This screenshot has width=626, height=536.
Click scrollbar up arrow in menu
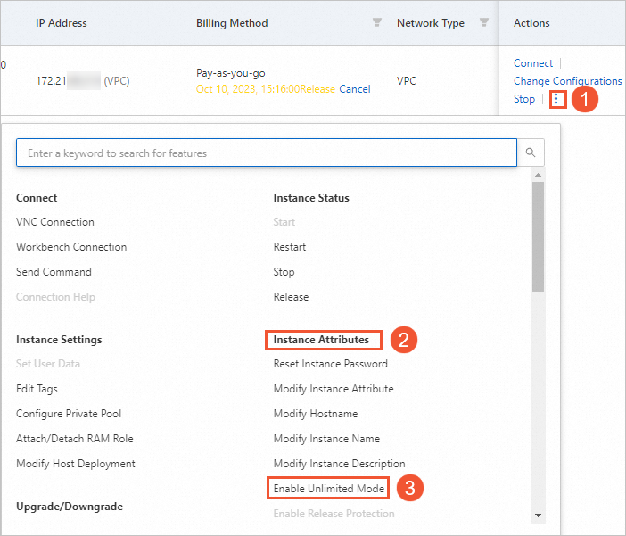click(539, 175)
